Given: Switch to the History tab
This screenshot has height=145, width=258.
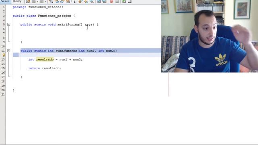Looking at the screenshot, I should tap(17, 1).
